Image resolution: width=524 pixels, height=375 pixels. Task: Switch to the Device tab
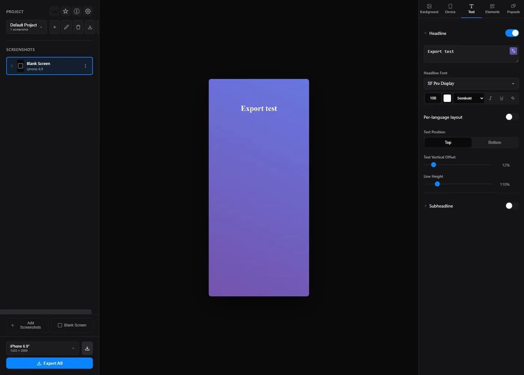point(450,9)
